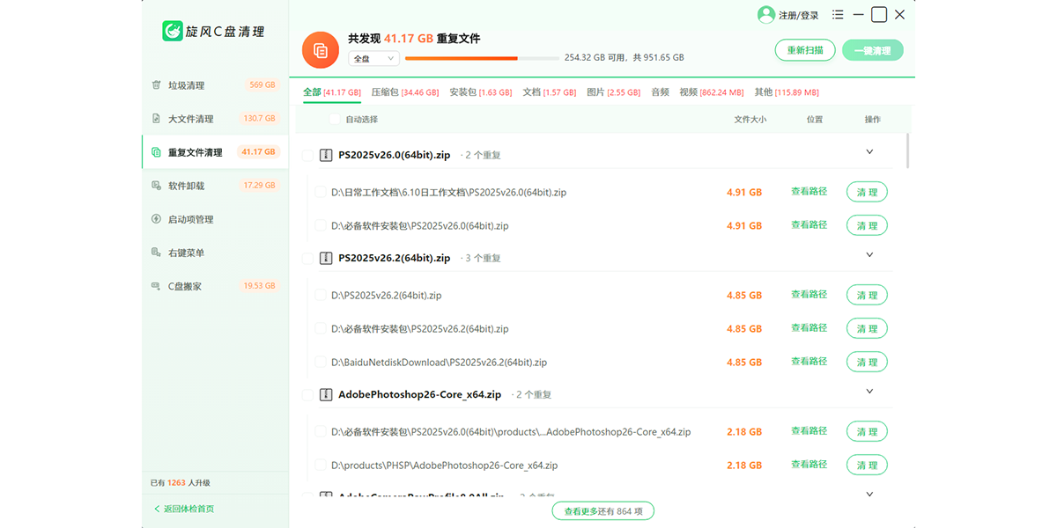Open the 全盘 drive dropdown

pyautogui.click(x=374, y=59)
